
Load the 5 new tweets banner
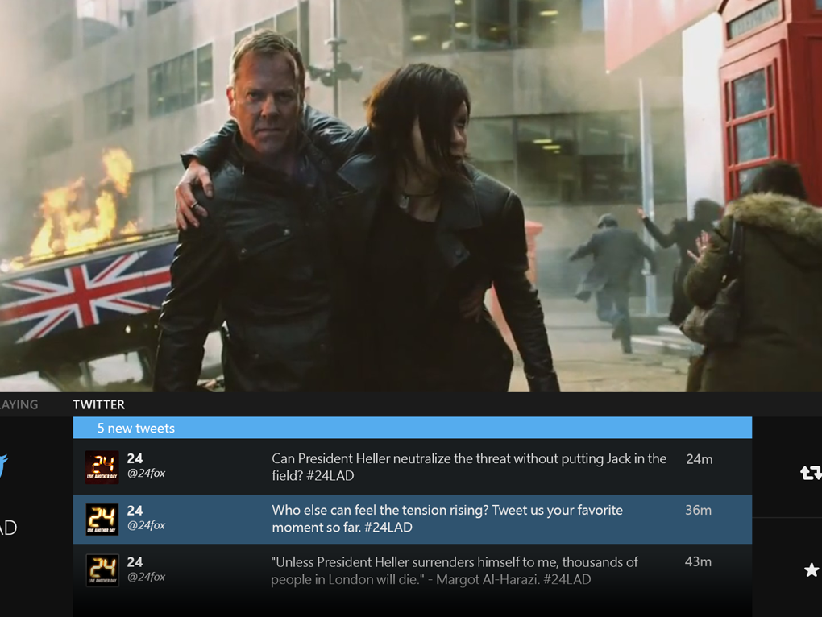(412, 428)
